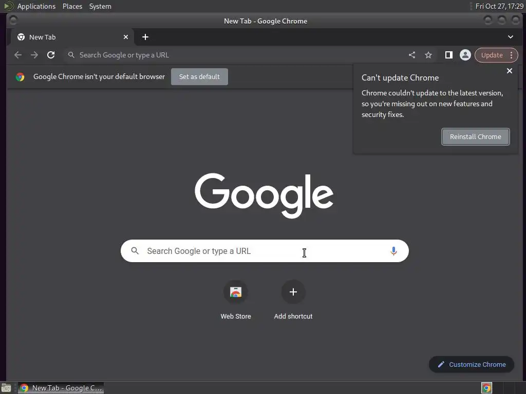526x394 pixels.
Task: Close the New Tab tab
Action: coord(126,37)
